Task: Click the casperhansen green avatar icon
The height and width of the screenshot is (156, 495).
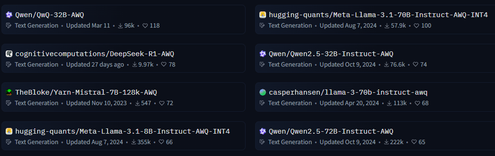Action: [x=263, y=92]
